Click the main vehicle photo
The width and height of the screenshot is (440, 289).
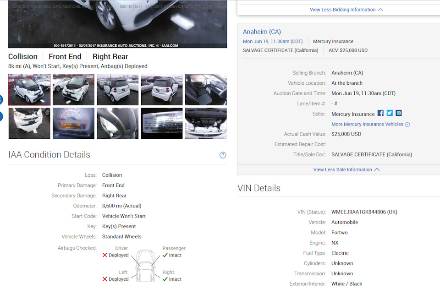pos(118,24)
